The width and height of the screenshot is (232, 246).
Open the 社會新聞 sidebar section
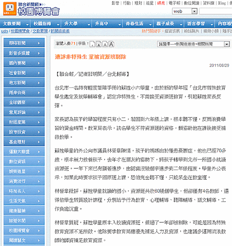click(x=24, y=73)
